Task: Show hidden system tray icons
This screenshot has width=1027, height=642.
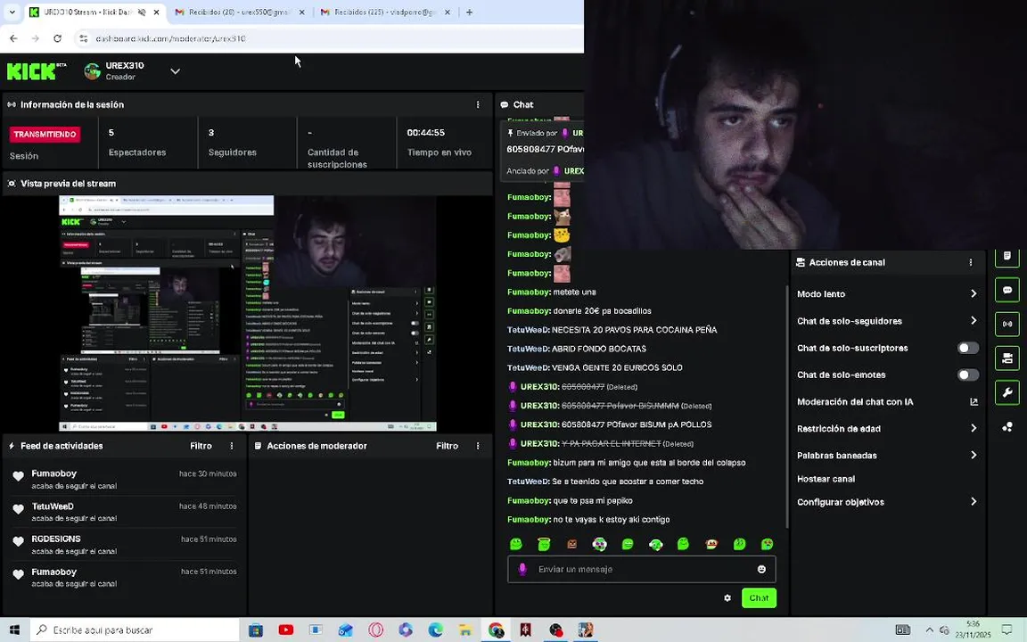Action: pos(929,630)
